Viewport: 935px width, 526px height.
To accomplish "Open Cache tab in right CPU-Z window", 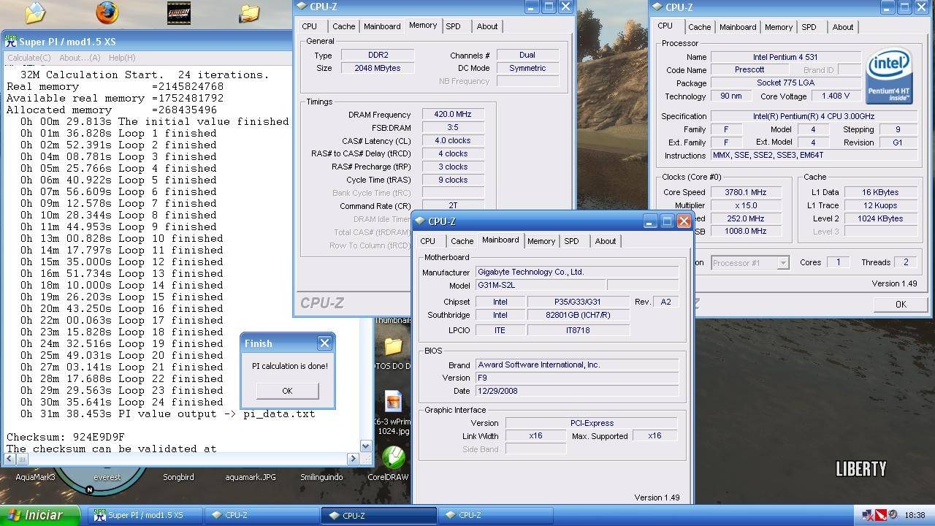I will point(700,27).
